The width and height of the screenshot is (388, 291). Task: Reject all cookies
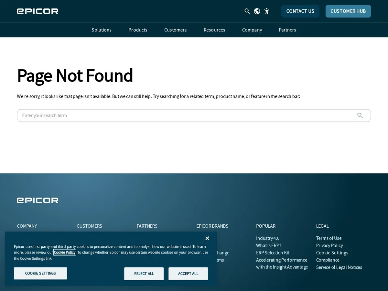(144, 274)
